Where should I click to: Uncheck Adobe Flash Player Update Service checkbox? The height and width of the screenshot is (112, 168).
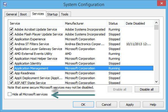coord(11,34)
